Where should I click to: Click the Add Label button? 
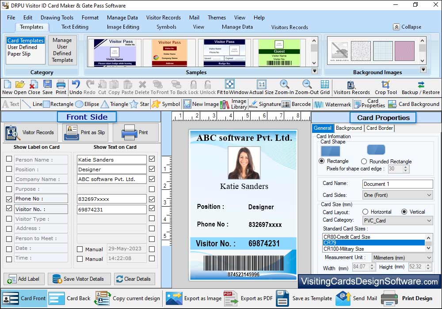(x=24, y=279)
